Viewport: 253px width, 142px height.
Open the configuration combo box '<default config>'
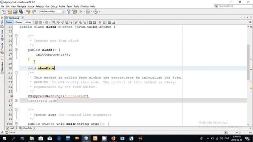[x=52, y=11]
